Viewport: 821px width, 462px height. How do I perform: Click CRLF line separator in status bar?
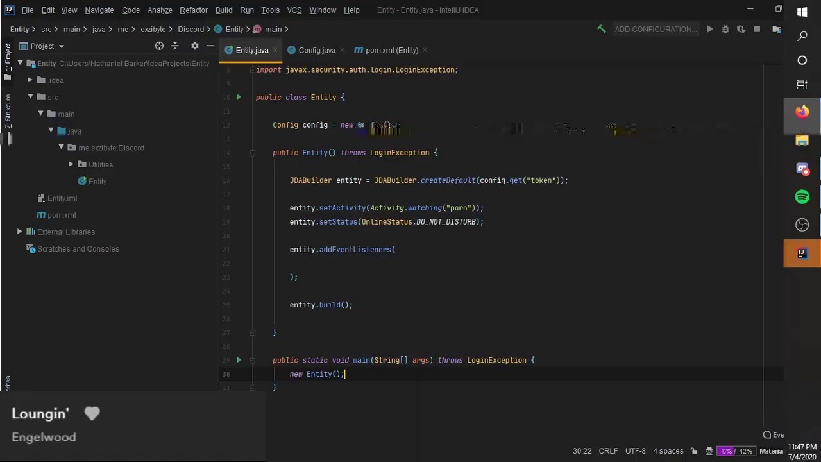(x=609, y=451)
